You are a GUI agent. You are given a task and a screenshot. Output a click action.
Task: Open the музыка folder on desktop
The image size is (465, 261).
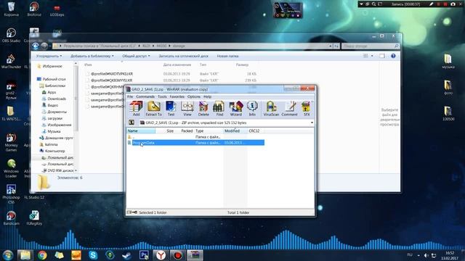click(448, 62)
